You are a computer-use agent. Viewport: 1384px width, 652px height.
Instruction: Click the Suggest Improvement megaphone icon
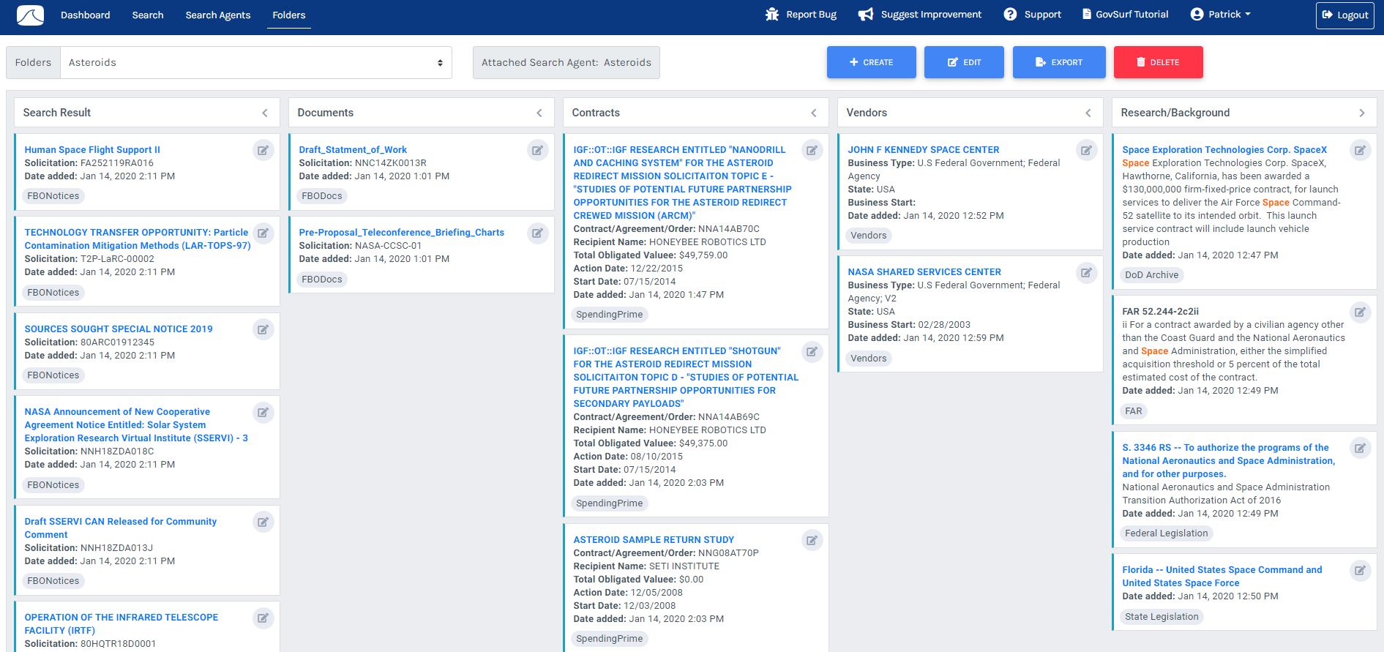coord(866,15)
